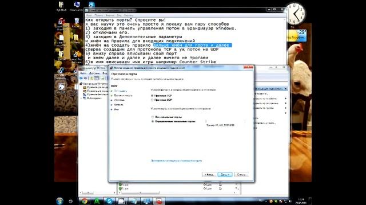
Task: Open the Edit menu in Notepad
Action: pyautogui.click(x=99, y=15)
